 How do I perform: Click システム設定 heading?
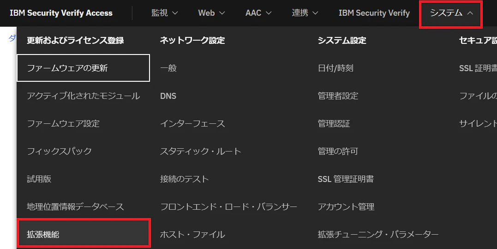pos(342,40)
